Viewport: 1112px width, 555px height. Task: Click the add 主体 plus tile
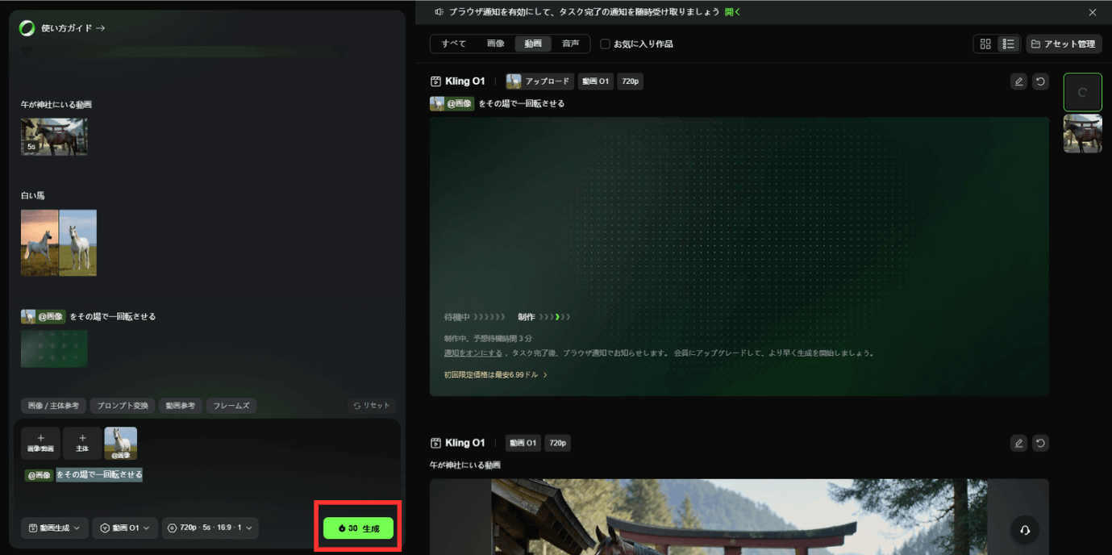(x=82, y=443)
